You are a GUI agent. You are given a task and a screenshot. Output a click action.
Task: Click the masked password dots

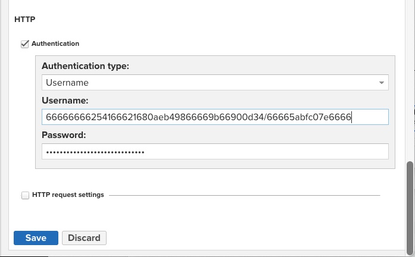(x=95, y=152)
